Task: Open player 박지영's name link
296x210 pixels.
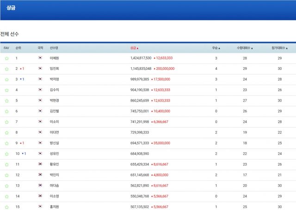Action: click(54, 79)
